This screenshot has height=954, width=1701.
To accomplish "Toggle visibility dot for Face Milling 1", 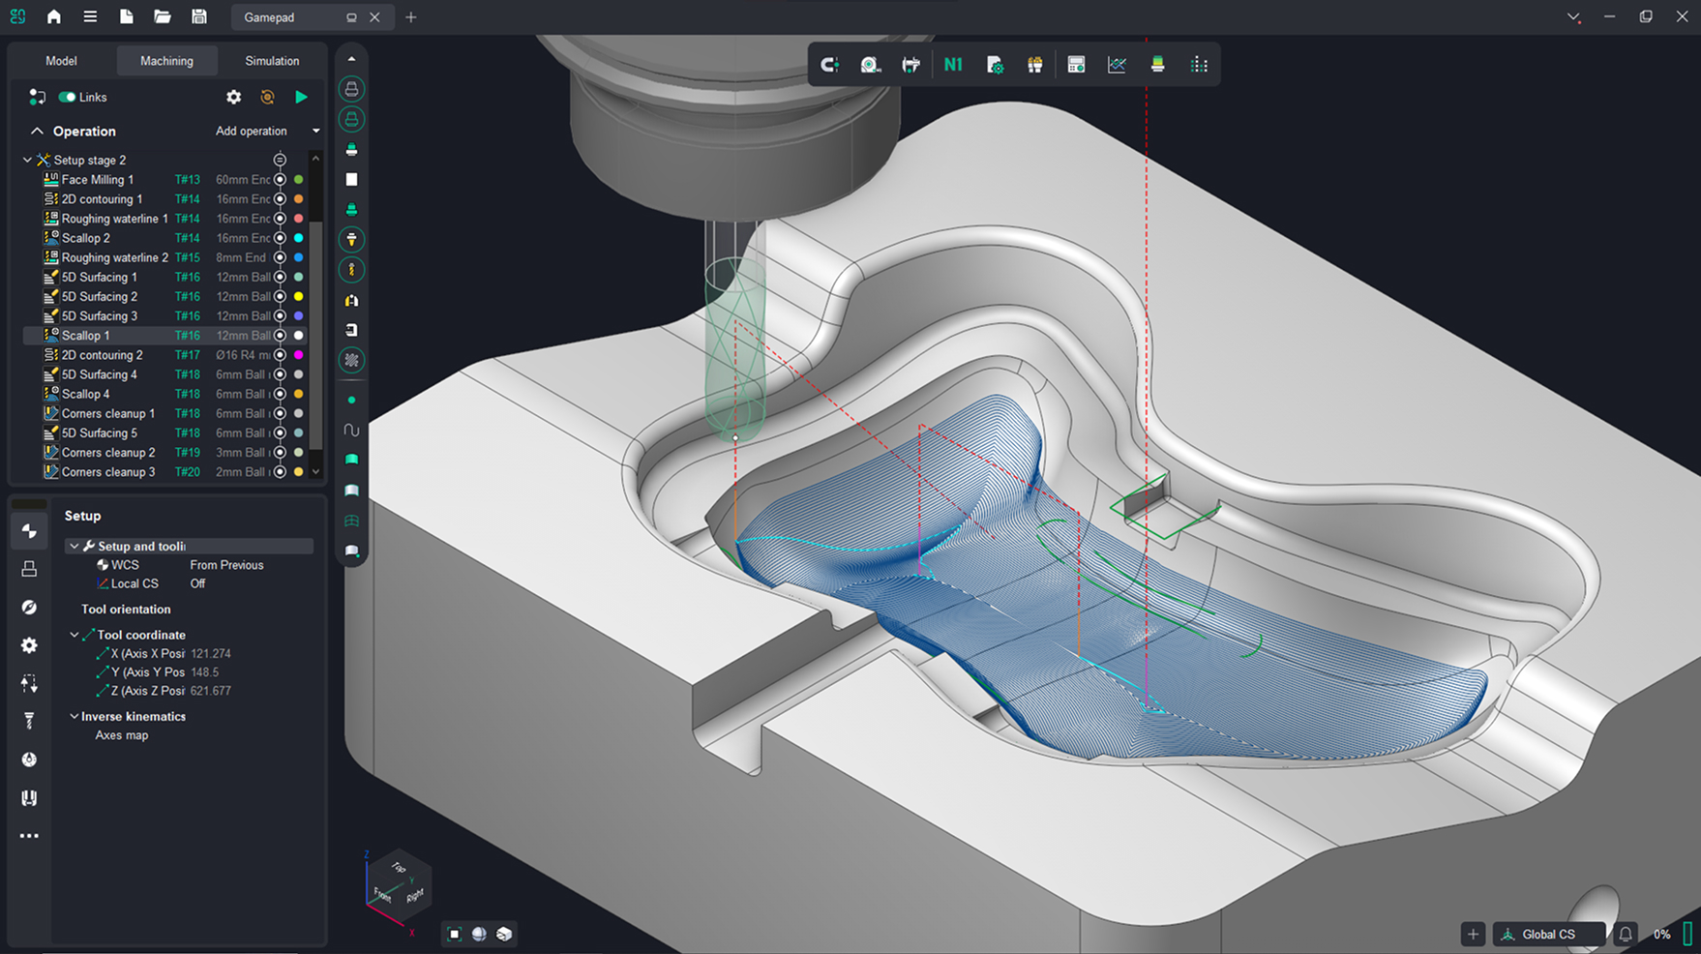I will tap(280, 179).
